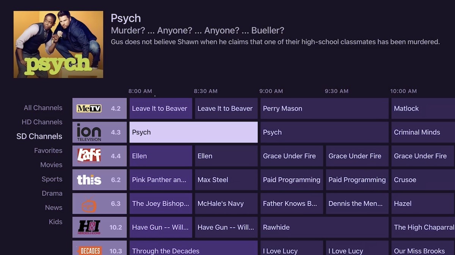Open Our Miss Brooks listing
The image size is (455, 255).
click(423, 248)
